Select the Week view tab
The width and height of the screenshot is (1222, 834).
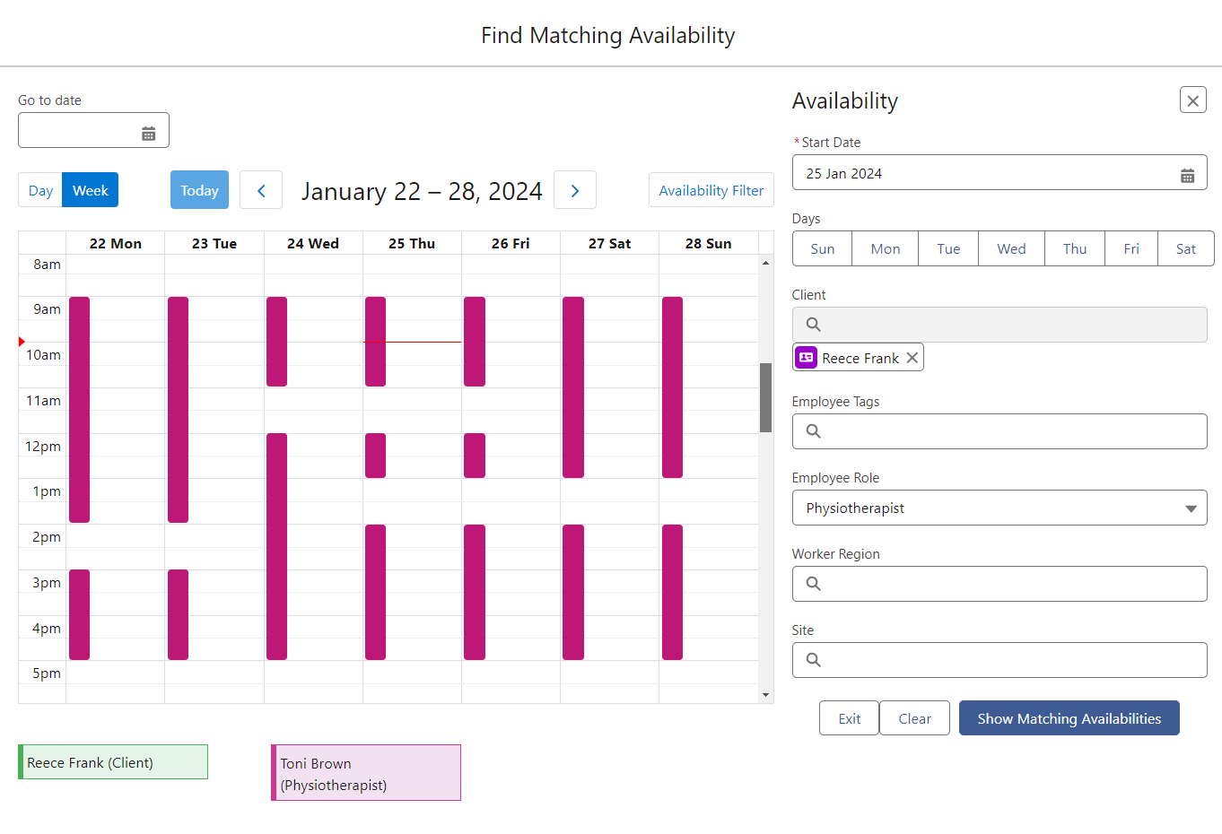pyautogui.click(x=90, y=189)
